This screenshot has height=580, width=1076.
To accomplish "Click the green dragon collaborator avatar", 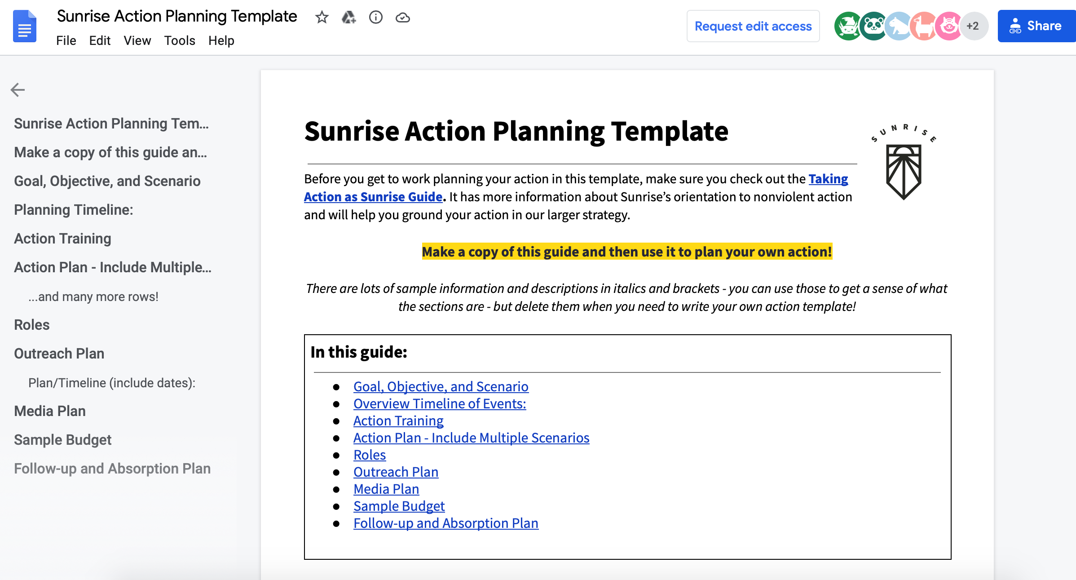I will [x=848, y=26].
